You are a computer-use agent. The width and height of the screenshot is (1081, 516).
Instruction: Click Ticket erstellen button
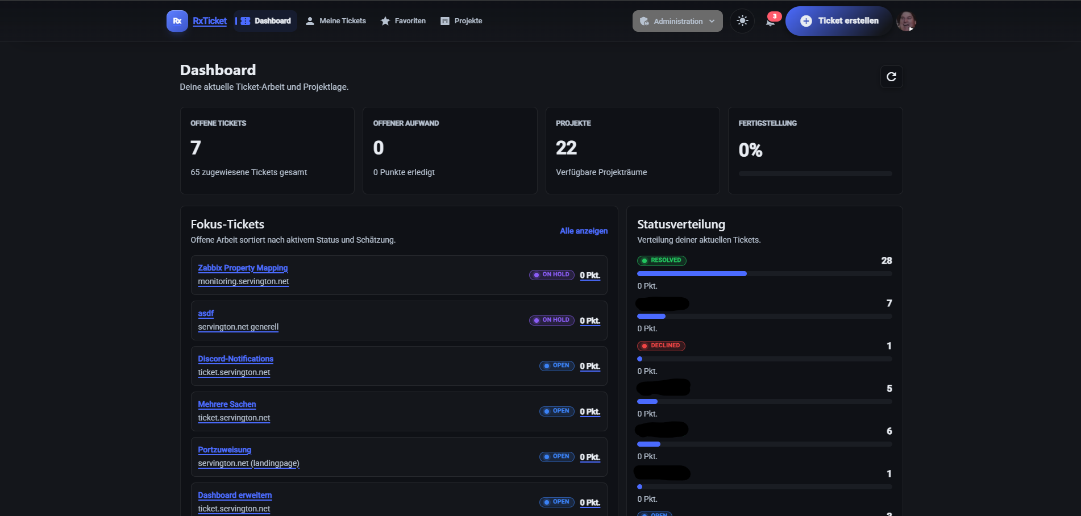(839, 21)
